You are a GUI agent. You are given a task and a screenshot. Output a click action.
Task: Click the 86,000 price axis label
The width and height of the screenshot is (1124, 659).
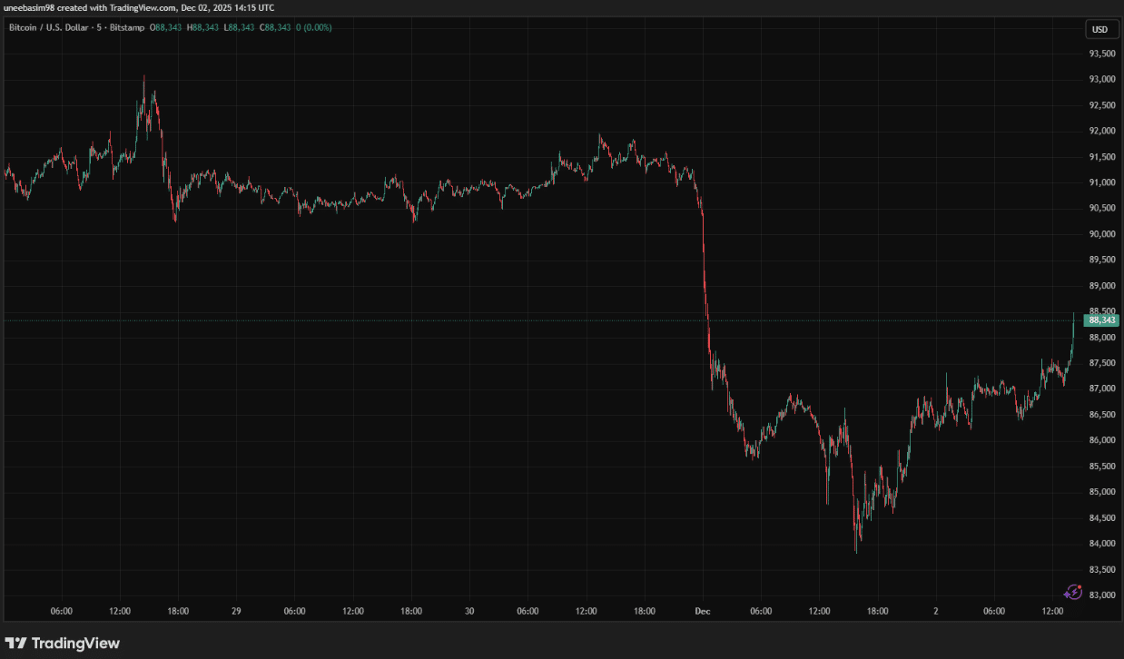pos(1102,440)
